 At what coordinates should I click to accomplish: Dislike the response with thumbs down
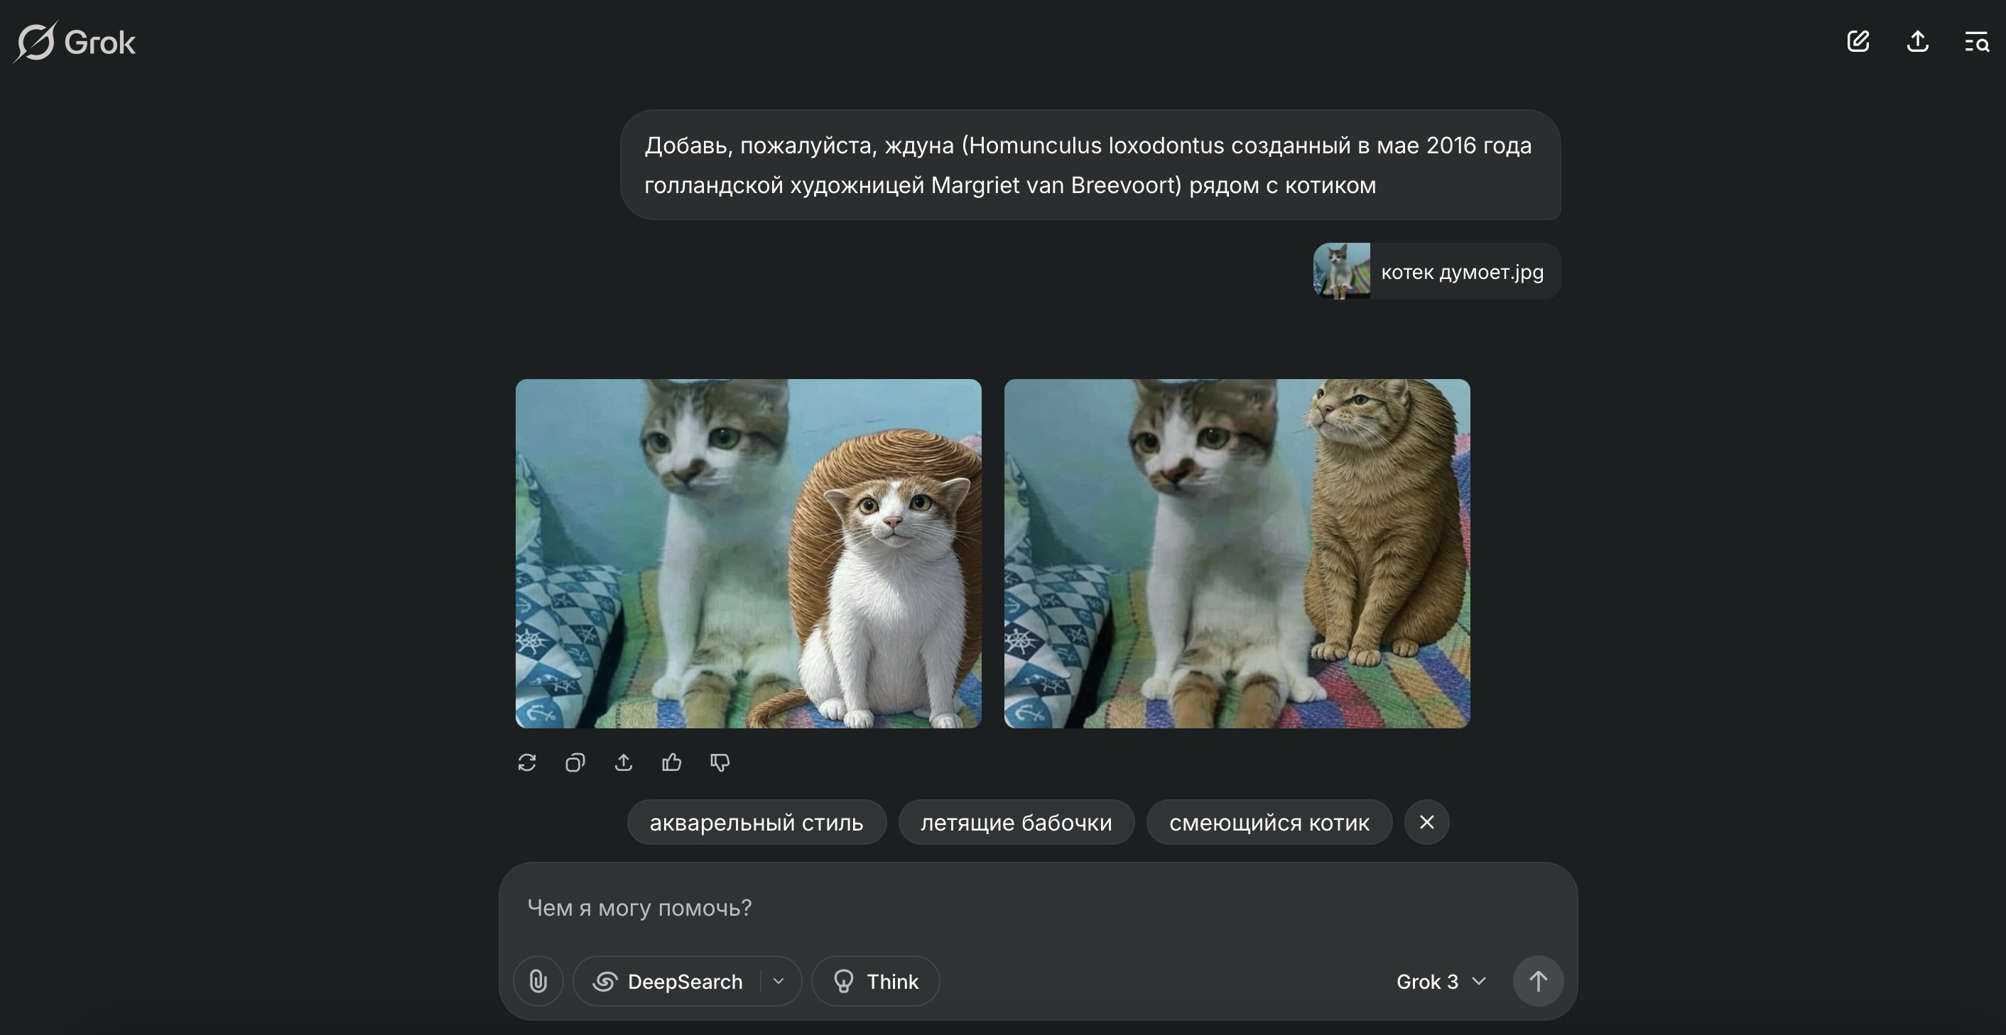(x=720, y=762)
